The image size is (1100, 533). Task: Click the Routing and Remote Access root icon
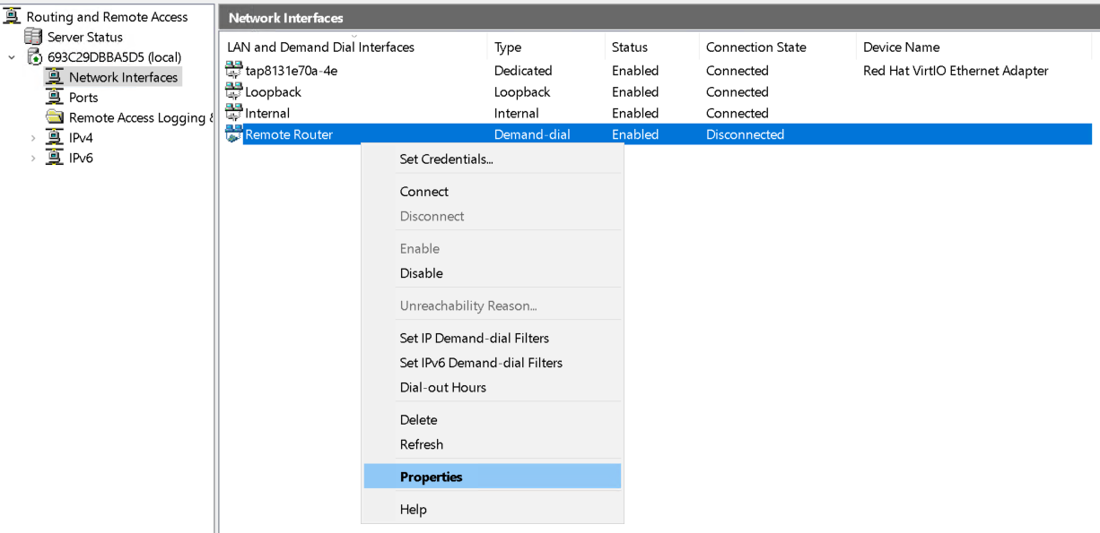13,16
